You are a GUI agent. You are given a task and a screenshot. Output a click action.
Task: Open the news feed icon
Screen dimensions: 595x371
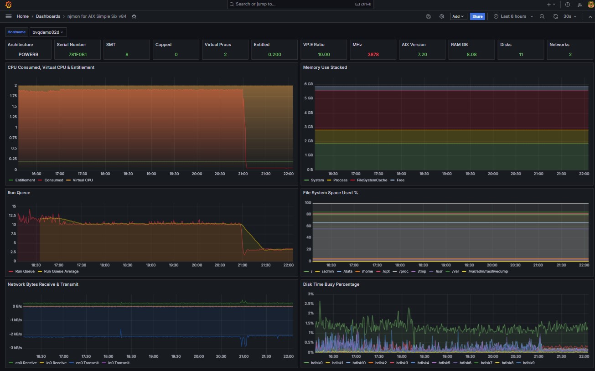pos(580,5)
